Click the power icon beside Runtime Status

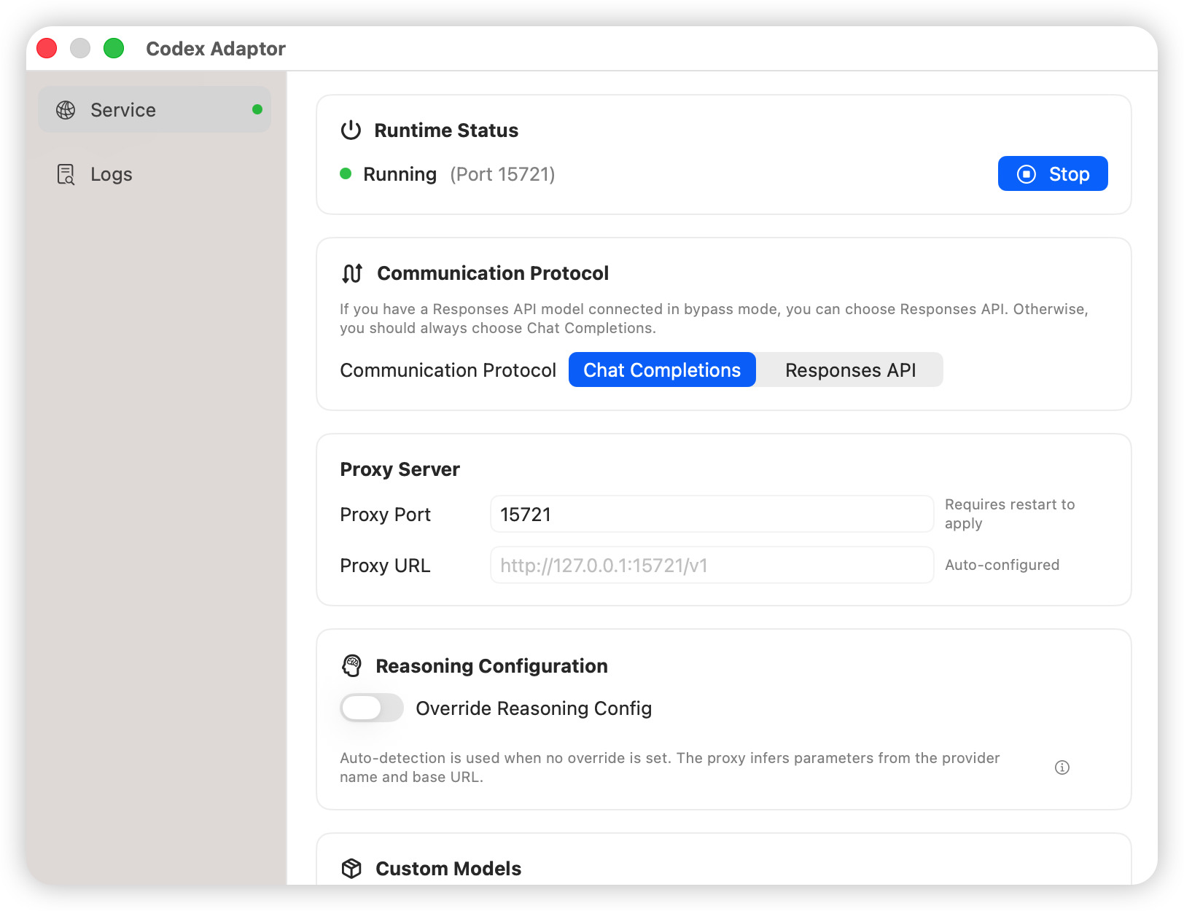[x=351, y=130]
